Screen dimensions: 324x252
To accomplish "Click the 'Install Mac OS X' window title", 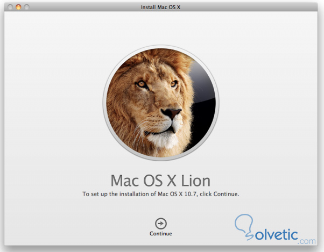I will pos(160,7).
